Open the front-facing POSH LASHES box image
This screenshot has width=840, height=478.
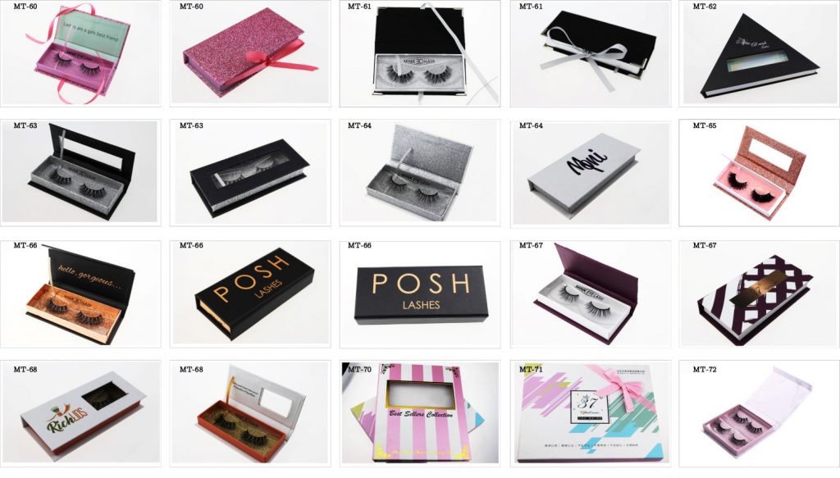pos(420,294)
